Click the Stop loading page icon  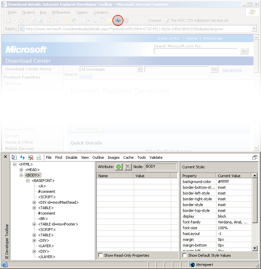pyautogui.click(x=33, y=21)
